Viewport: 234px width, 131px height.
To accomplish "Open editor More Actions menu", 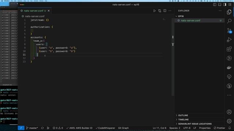I will click(170, 11).
